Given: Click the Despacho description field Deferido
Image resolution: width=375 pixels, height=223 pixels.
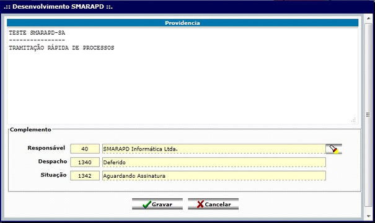Looking at the screenshot, I should click(x=214, y=162).
